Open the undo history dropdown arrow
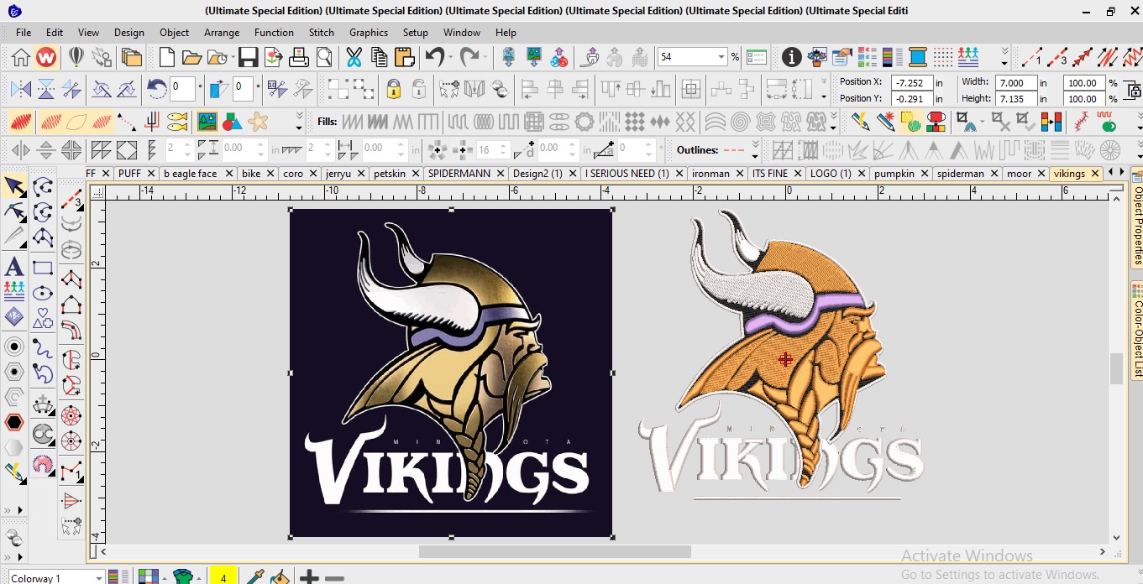Screen dimensions: 1143x584 point(451,57)
